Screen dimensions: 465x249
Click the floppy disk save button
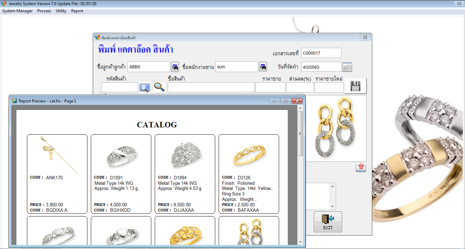(356, 86)
